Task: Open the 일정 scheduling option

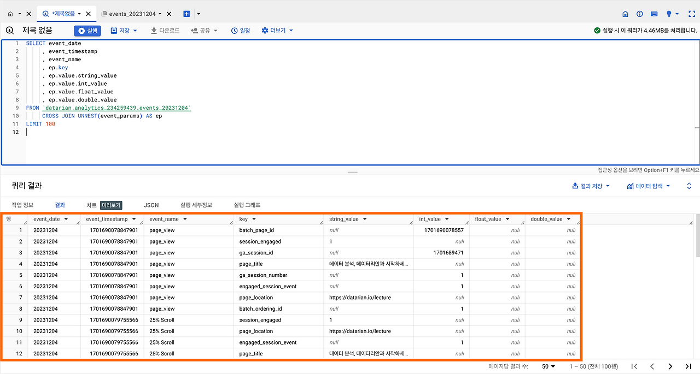Action: (x=240, y=31)
